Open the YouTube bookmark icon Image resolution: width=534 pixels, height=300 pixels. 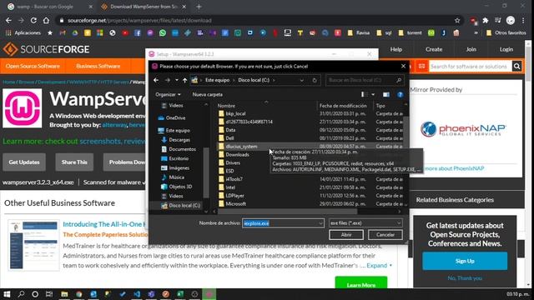(125, 33)
